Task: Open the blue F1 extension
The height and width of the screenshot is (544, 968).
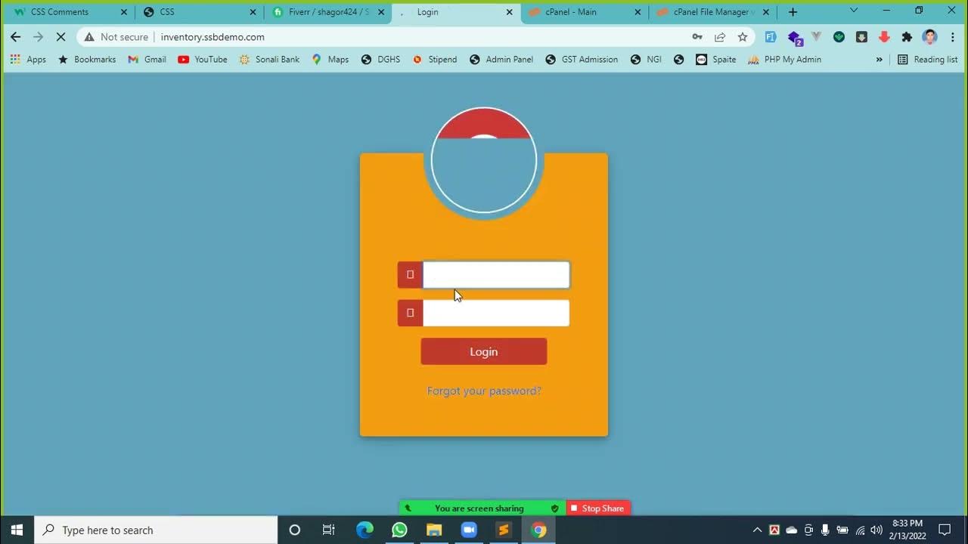Action: pos(771,37)
